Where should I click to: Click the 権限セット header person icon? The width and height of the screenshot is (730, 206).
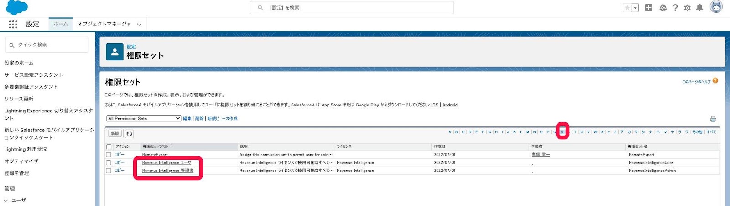115,52
